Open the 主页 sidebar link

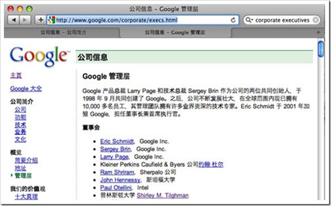16,75
